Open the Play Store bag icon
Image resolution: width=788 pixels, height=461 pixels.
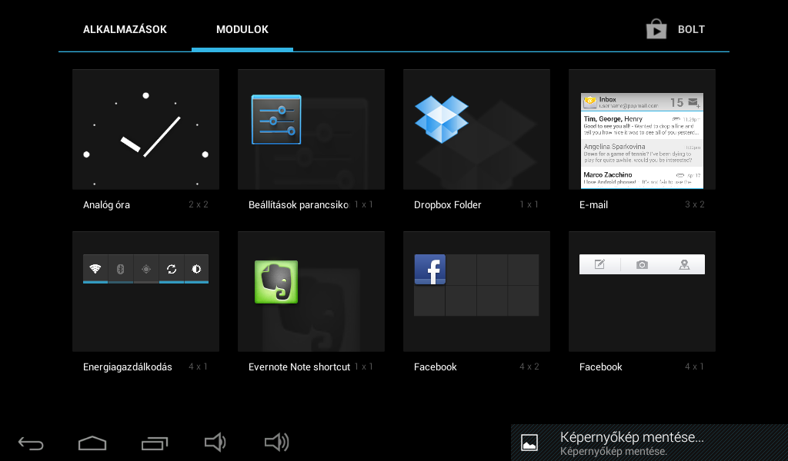click(656, 29)
